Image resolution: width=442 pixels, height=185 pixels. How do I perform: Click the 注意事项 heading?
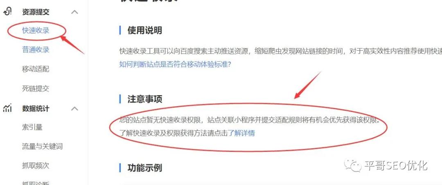click(x=144, y=99)
